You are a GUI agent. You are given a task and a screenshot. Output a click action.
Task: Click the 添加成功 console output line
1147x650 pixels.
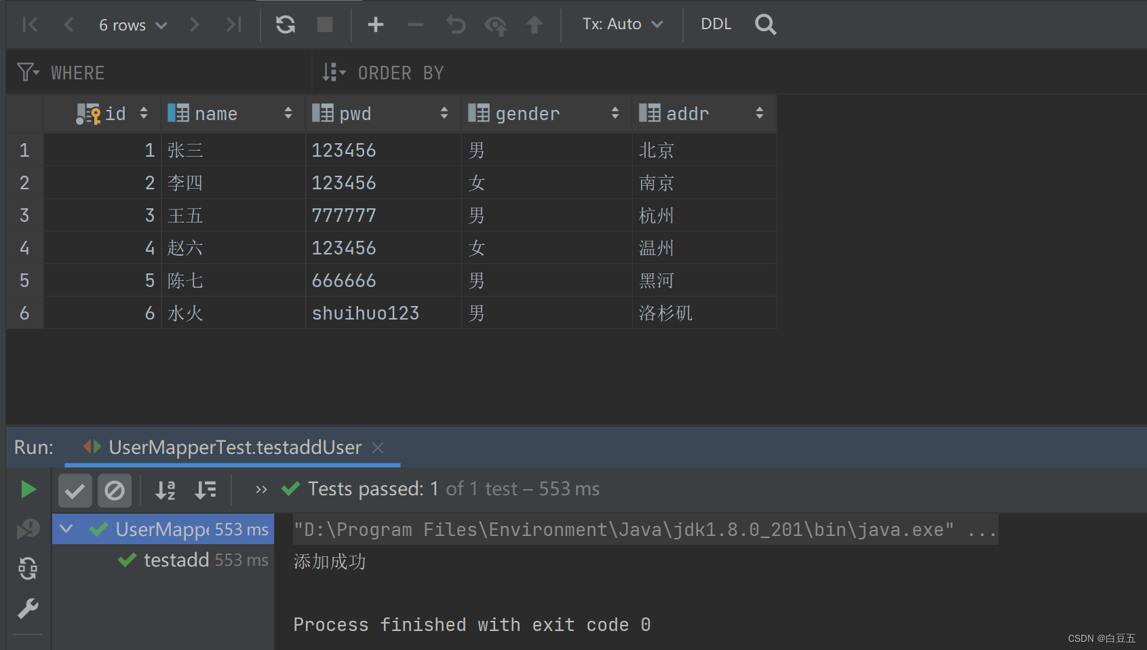330,561
